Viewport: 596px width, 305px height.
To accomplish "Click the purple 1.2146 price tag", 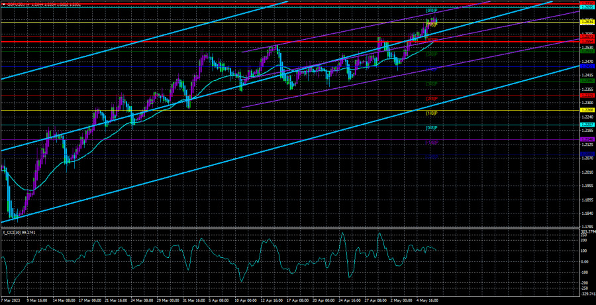I will [587, 139].
